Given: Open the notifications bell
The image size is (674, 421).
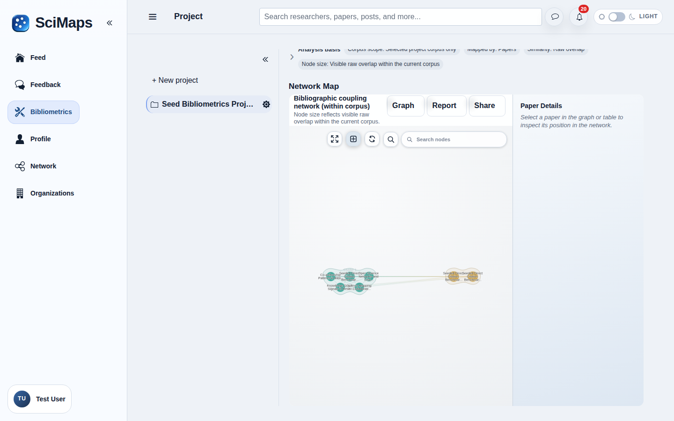Looking at the screenshot, I should (x=579, y=17).
